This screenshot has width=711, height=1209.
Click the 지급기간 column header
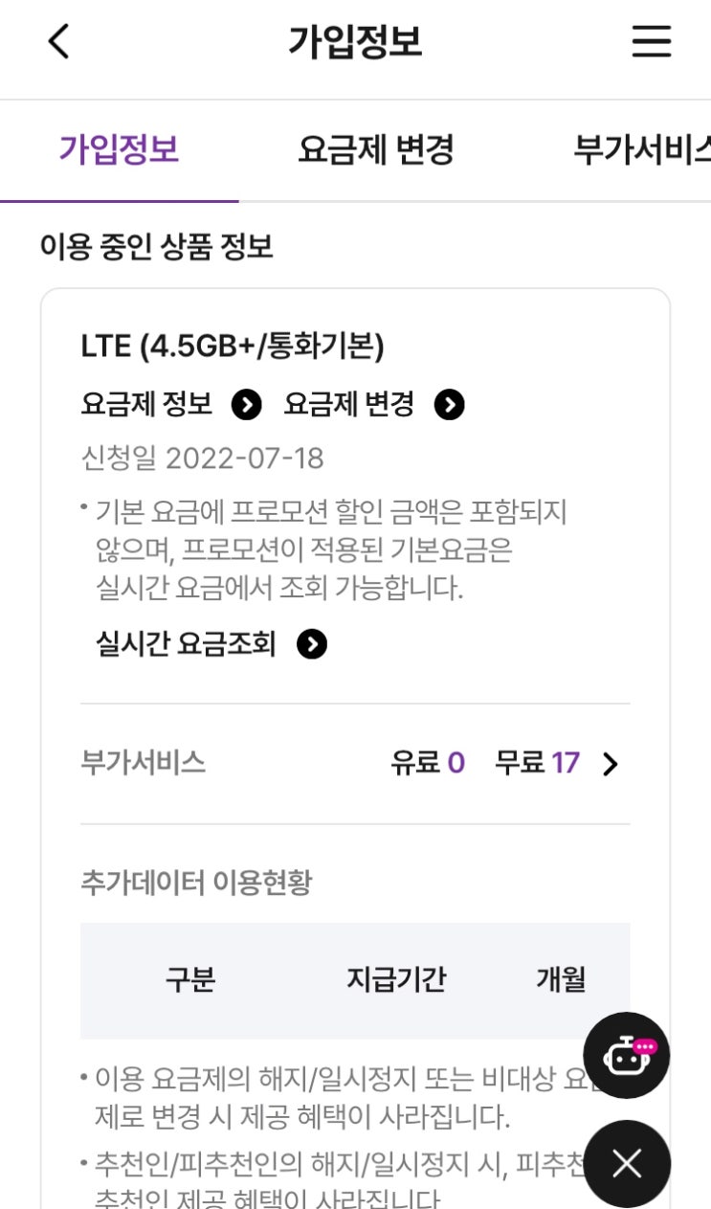click(396, 979)
